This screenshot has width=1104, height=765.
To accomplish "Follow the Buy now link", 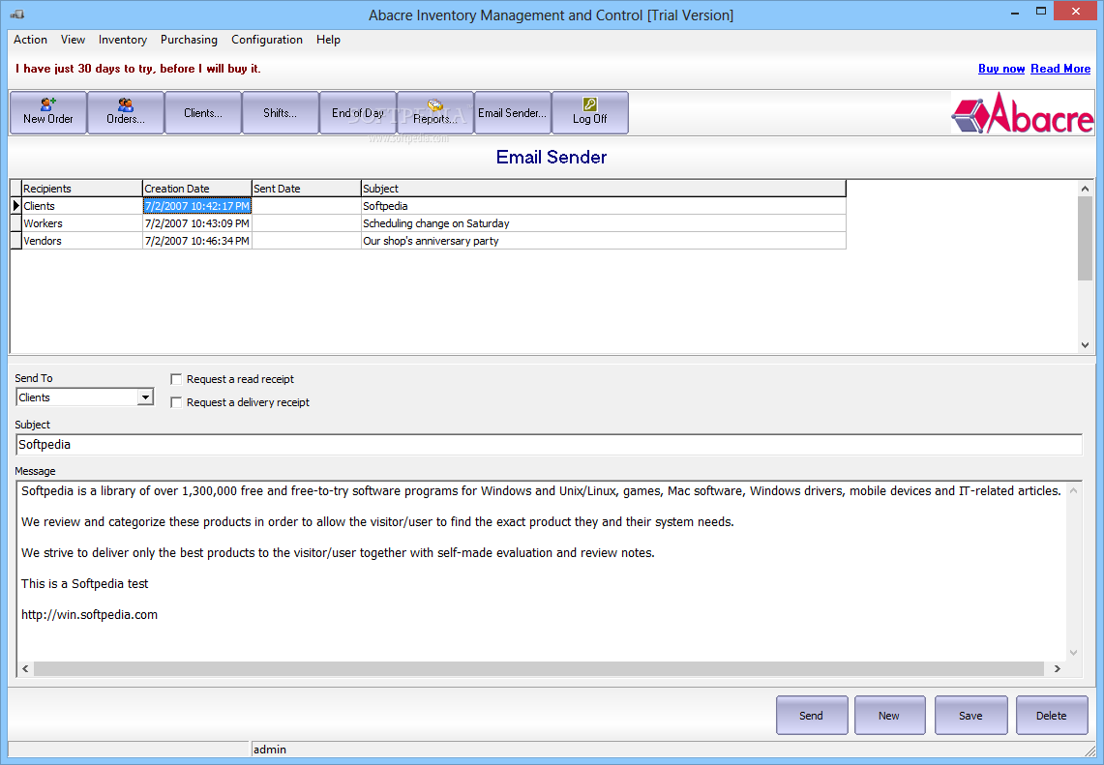I will 1001,69.
